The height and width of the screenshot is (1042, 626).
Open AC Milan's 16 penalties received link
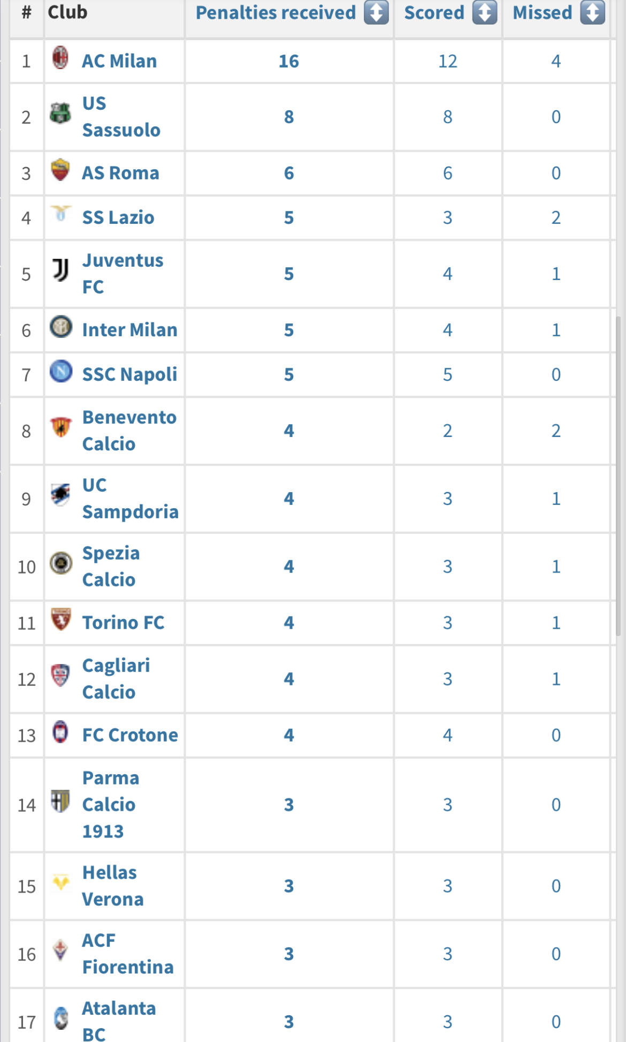click(288, 61)
